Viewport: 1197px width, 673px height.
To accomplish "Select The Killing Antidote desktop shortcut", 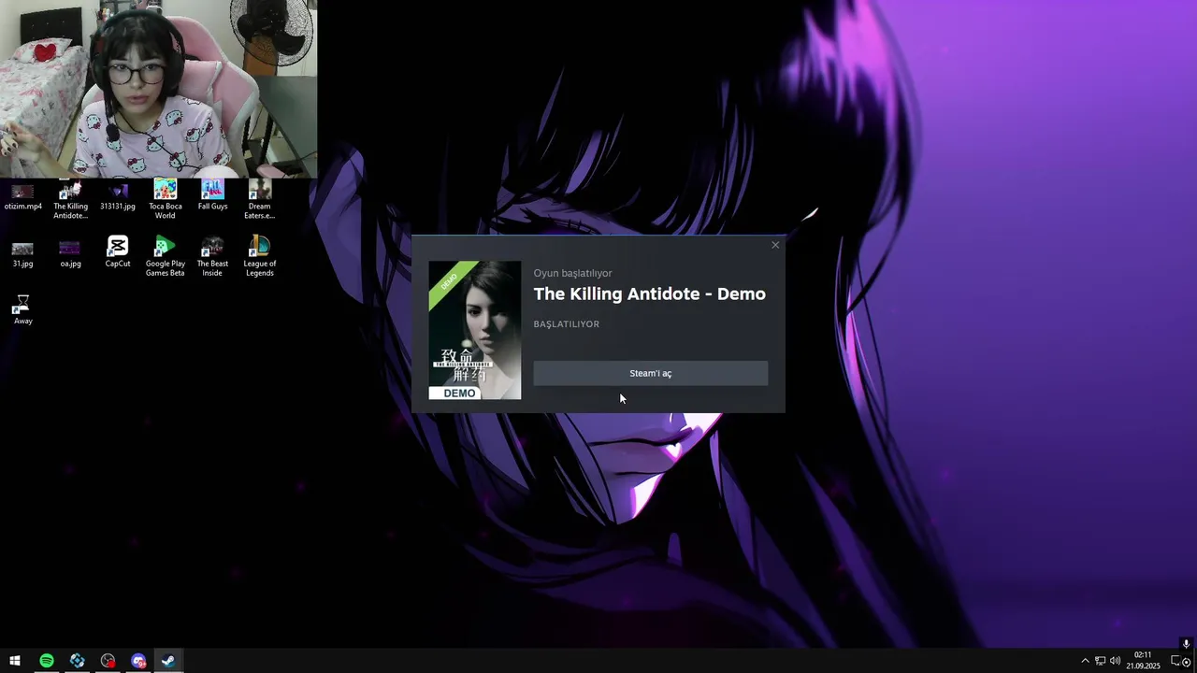I will point(70,200).
